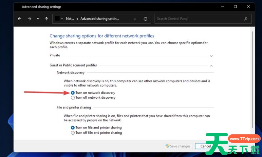Click 'Change sharing options' page heading
262x157 pixels.
[x=102, y=36]
